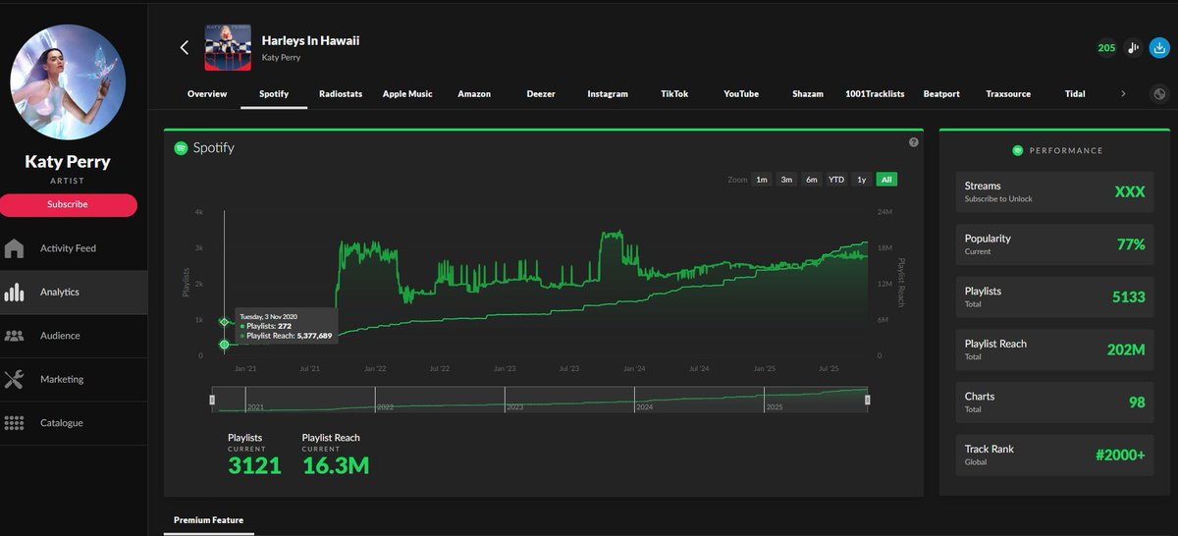Switch to the TikTok tab
1178x536 pixels.
pos(674,94)
